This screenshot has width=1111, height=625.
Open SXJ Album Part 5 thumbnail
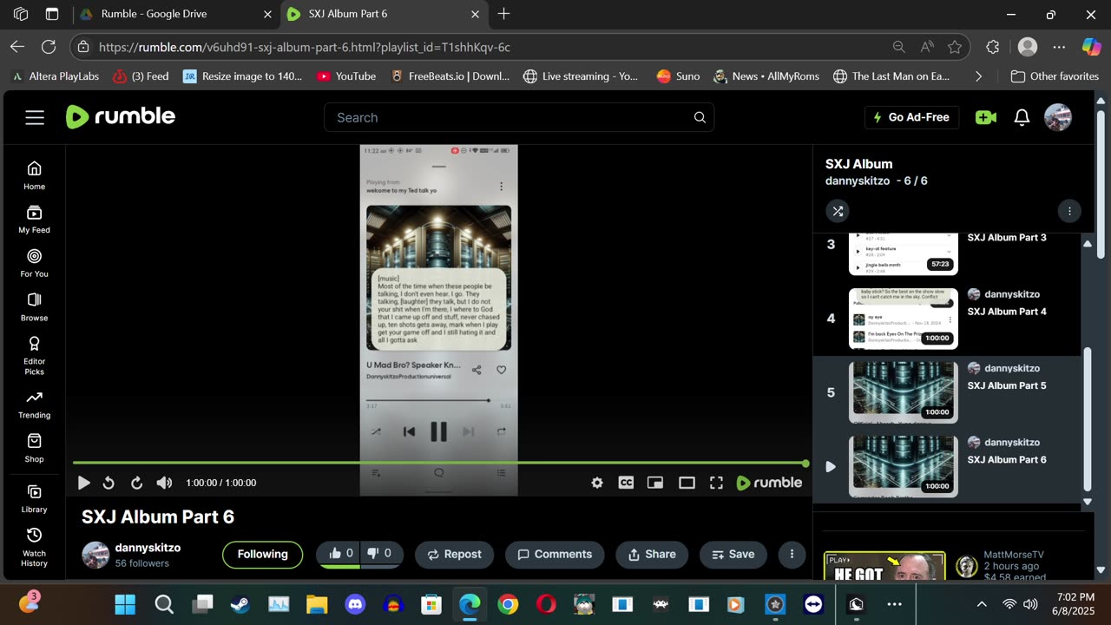tap(903, 392)
